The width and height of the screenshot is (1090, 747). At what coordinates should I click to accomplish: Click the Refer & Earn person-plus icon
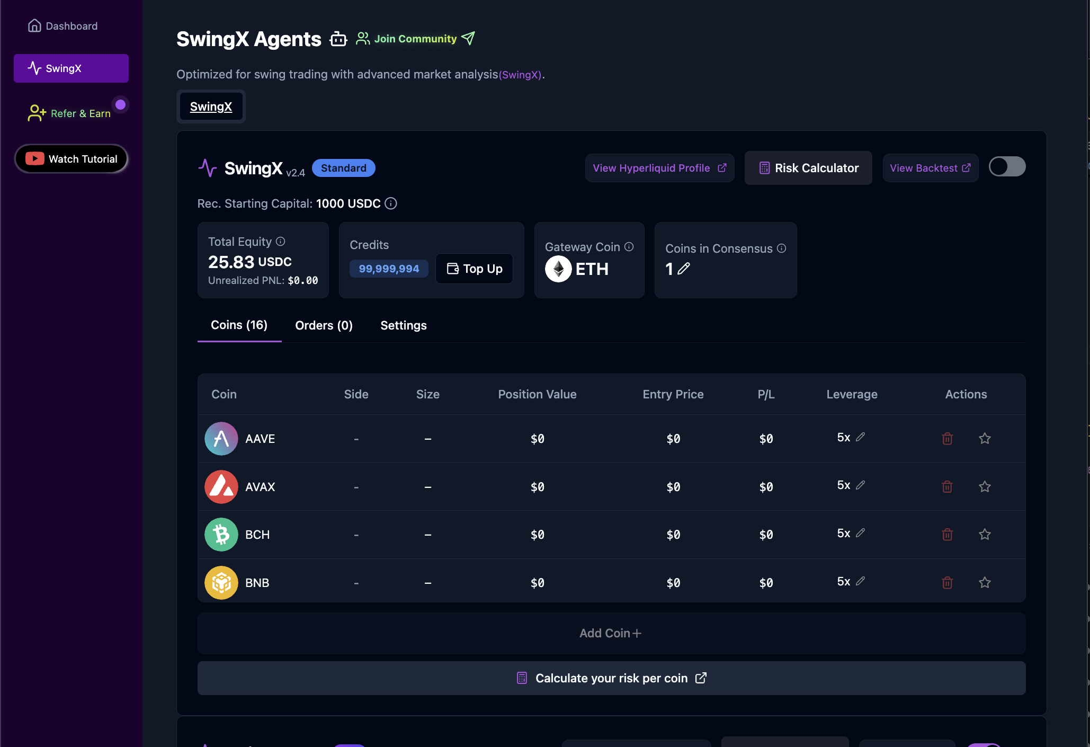[35, 112]
